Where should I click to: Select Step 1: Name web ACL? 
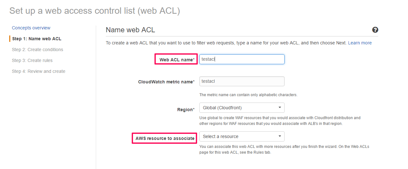pyautogui.click(x=37, y=39)
